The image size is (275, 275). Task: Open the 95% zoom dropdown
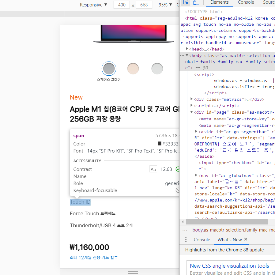(165, 5)
